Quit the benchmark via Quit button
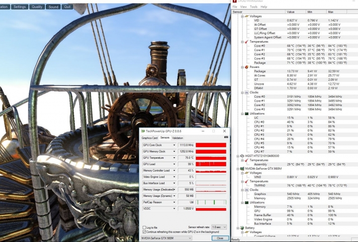The width and height of the screenshot is (358, 242). click(67, 7)
